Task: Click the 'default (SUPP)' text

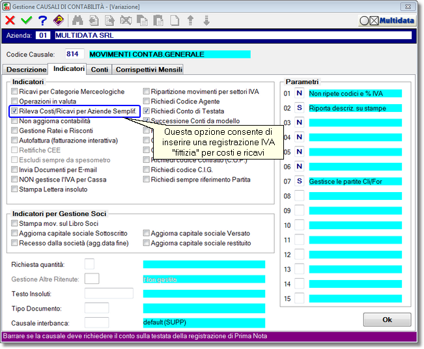Action: click(165, 322)
